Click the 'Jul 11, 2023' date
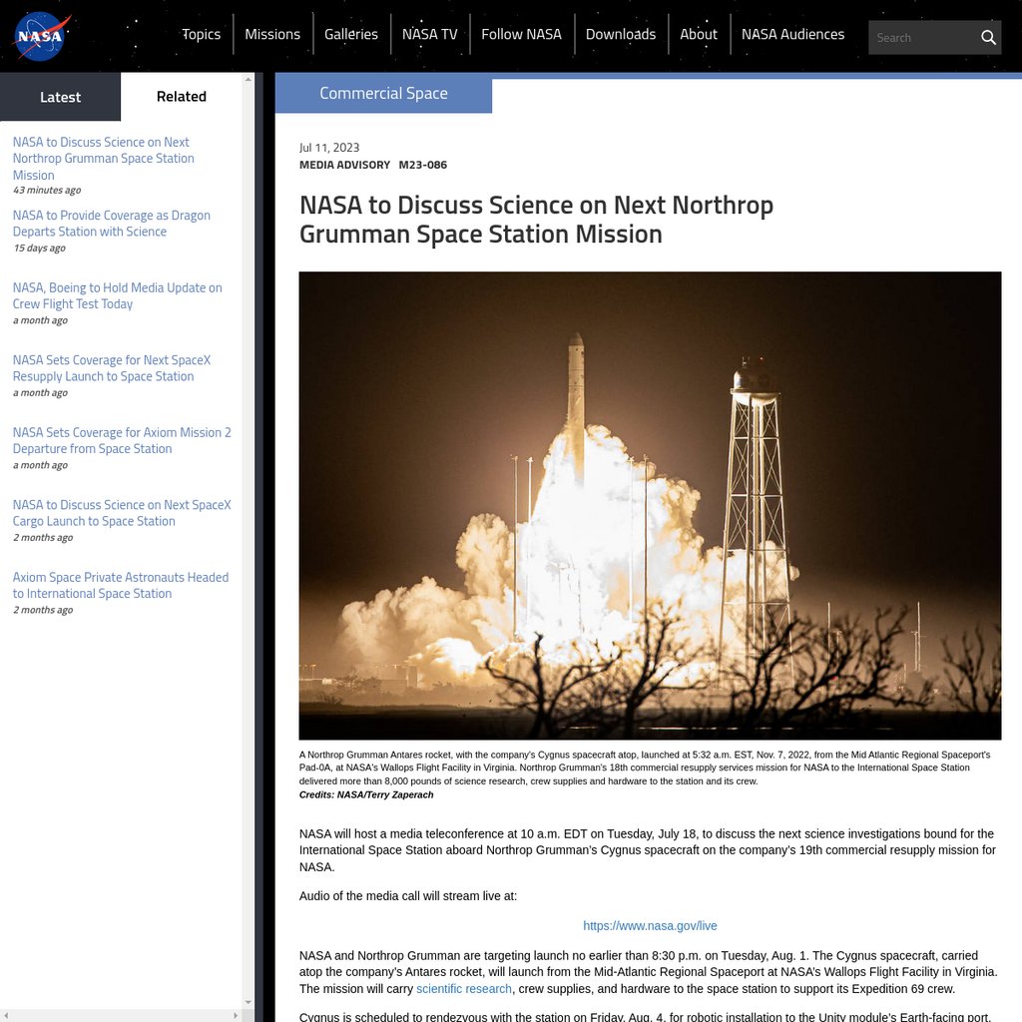 pos(329,148)
